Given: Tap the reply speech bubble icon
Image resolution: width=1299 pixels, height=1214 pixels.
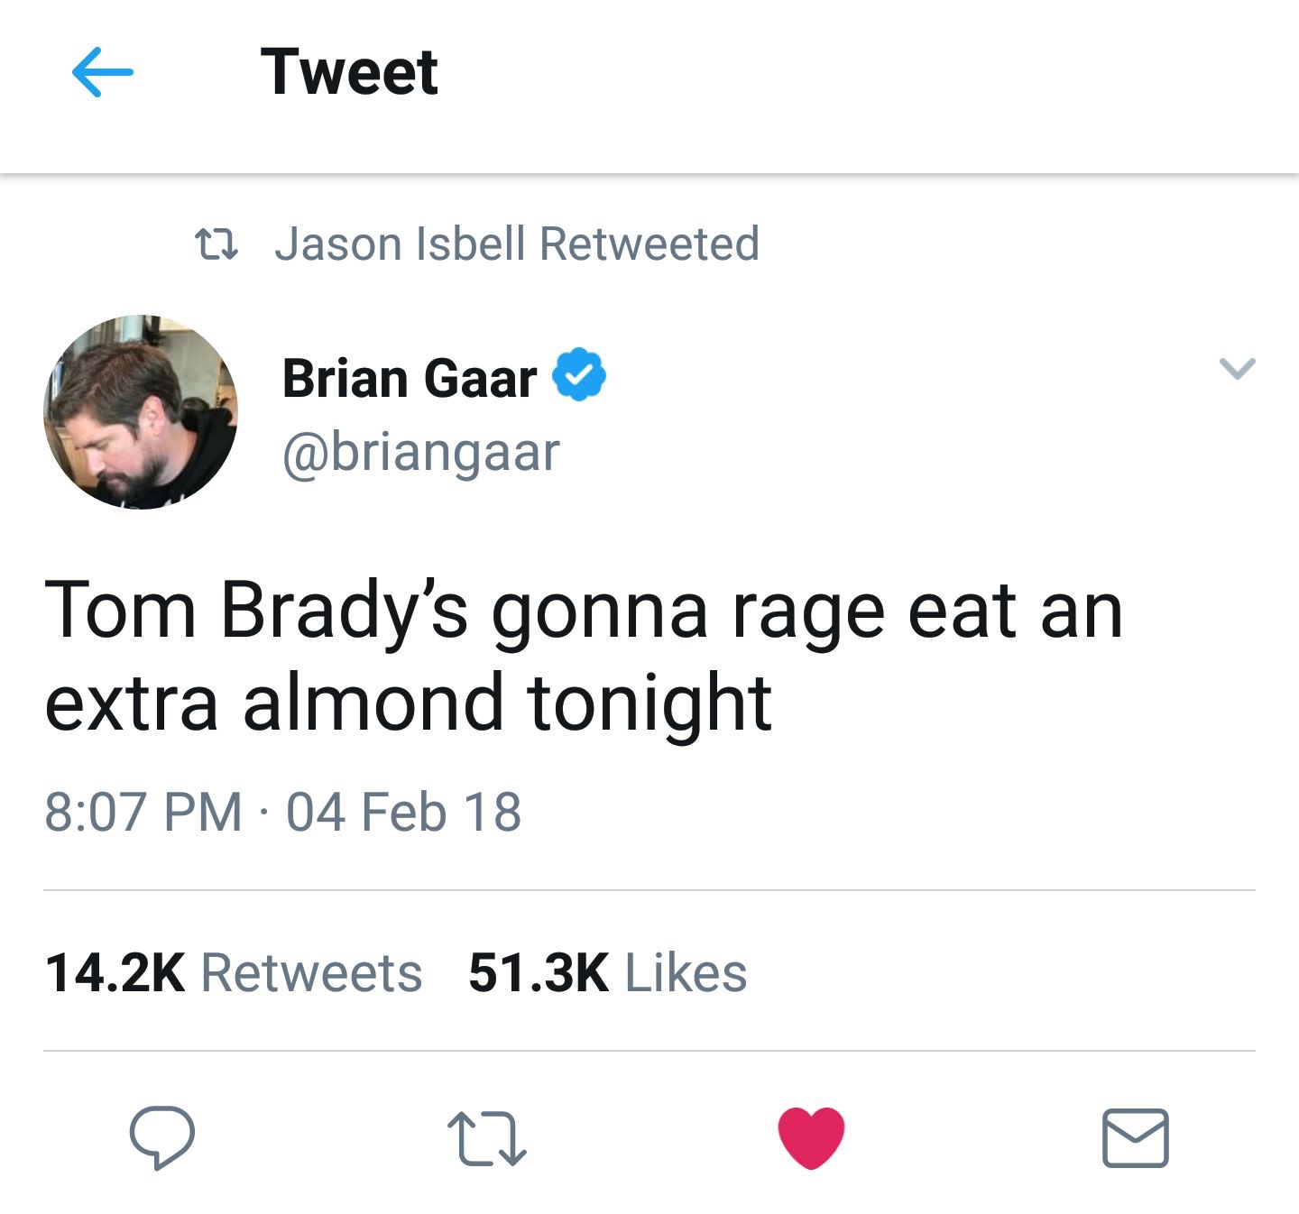Looking at the screenshot, I should (162, 1137).
